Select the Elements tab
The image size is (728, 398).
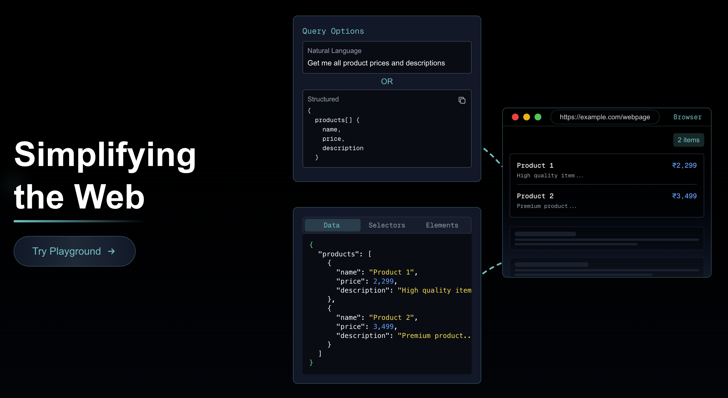[x=442, y=225]
